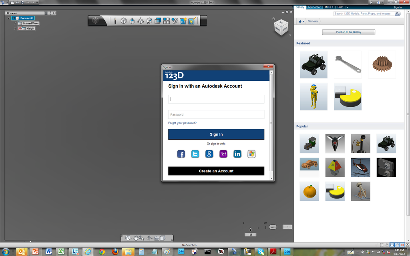
Task: Open the featured jeep model thumbnail
Action: pyautogui.click(x=314, y=65)
